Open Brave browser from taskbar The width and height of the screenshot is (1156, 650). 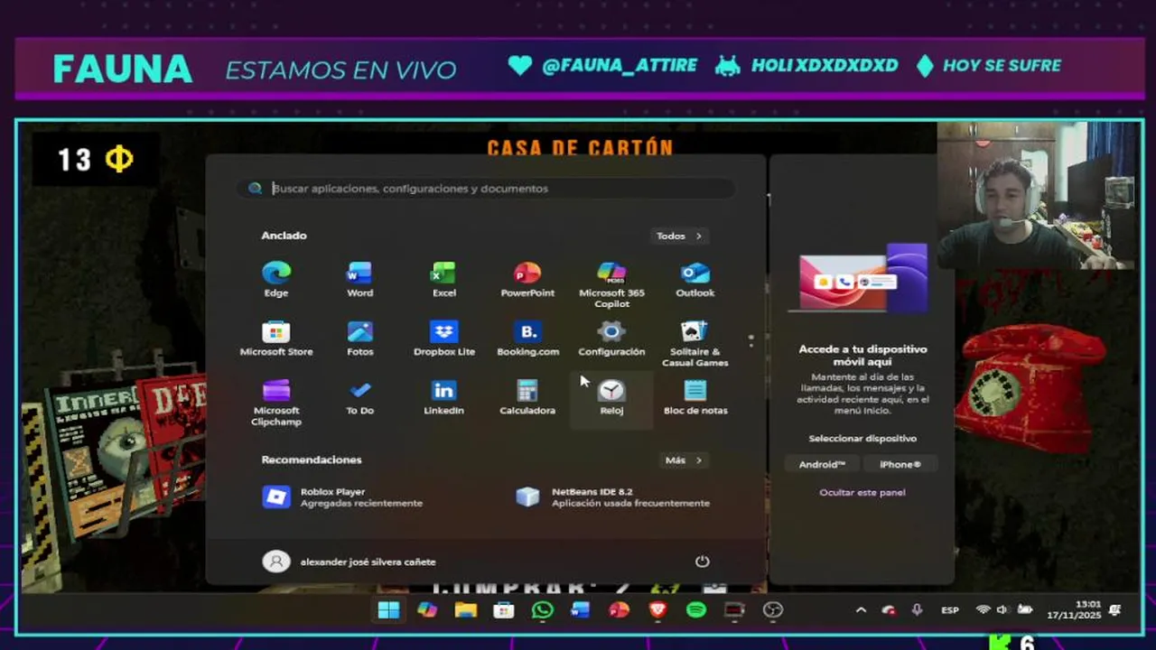pyautogui.click(x=657, y=610)
